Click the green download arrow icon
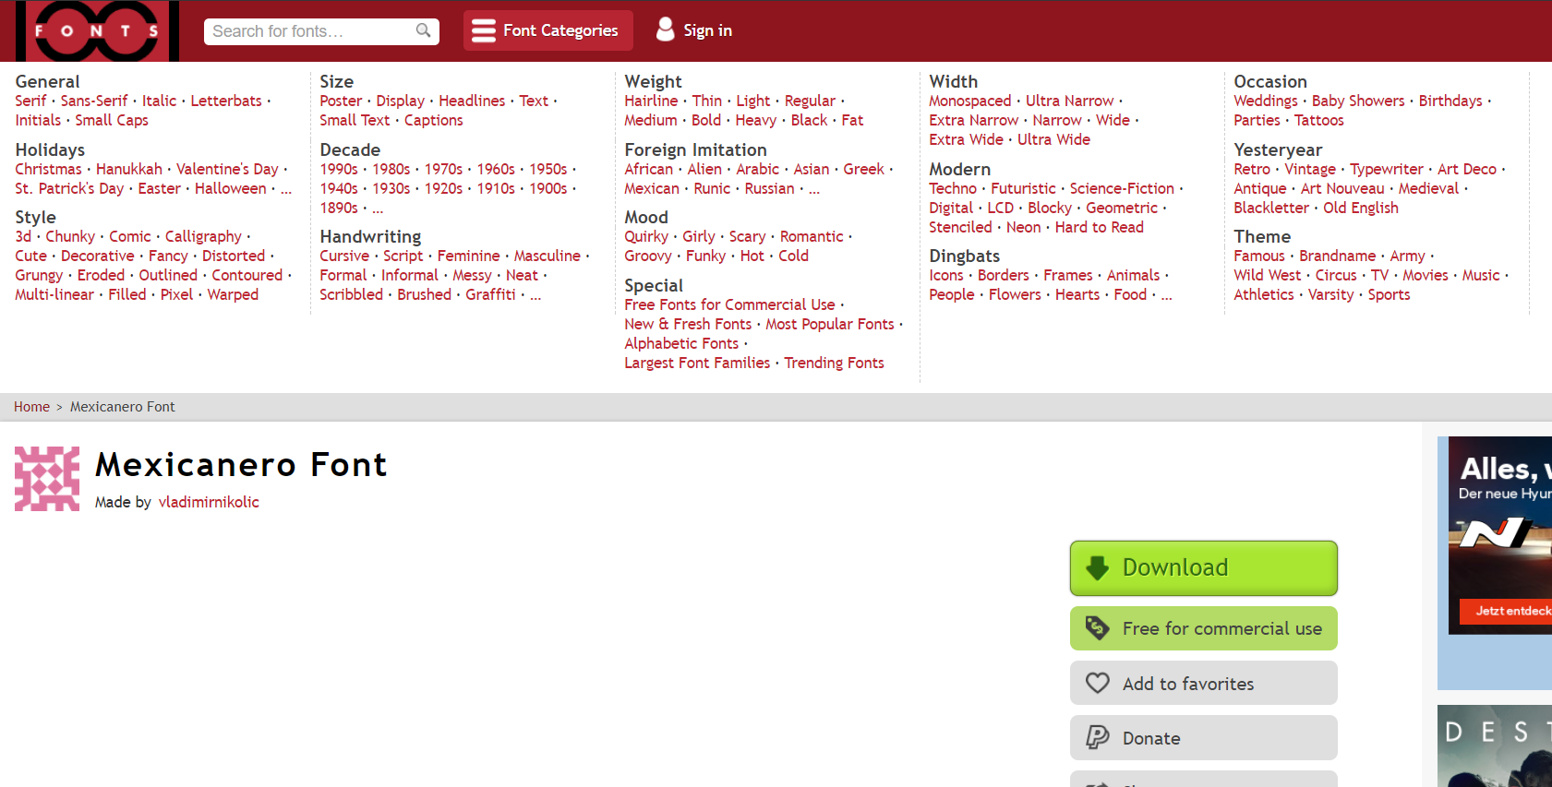 point(1097,567)
